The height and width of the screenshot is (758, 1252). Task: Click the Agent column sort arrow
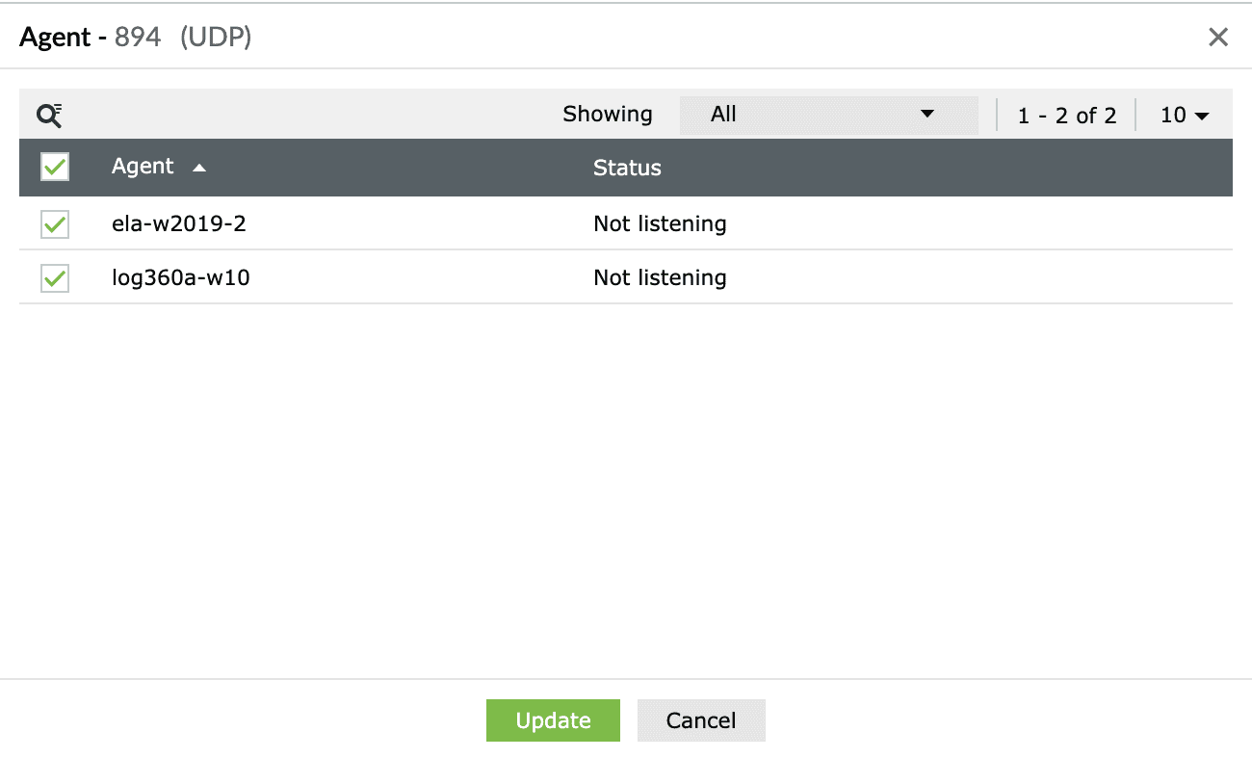coord(199,169)
